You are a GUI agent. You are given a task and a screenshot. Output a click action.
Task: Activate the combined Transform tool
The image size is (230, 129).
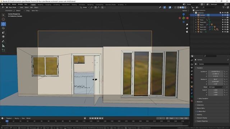click(x=3, y=37)
